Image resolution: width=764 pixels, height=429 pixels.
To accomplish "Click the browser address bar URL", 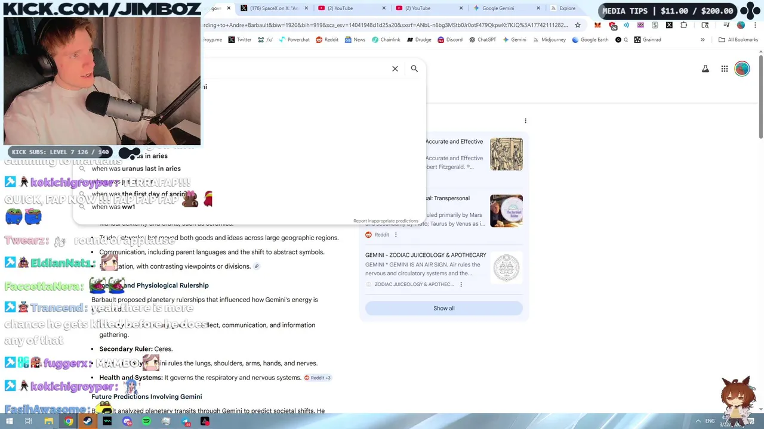I will pyautogui.click(x=385, y=25).
